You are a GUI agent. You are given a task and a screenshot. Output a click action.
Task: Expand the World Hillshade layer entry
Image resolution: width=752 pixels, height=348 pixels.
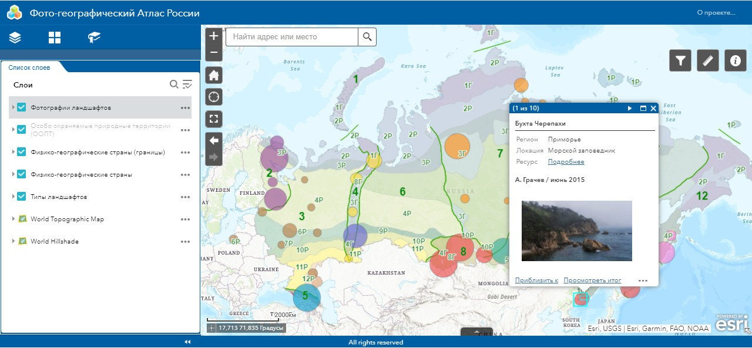[x=13, y=241]
